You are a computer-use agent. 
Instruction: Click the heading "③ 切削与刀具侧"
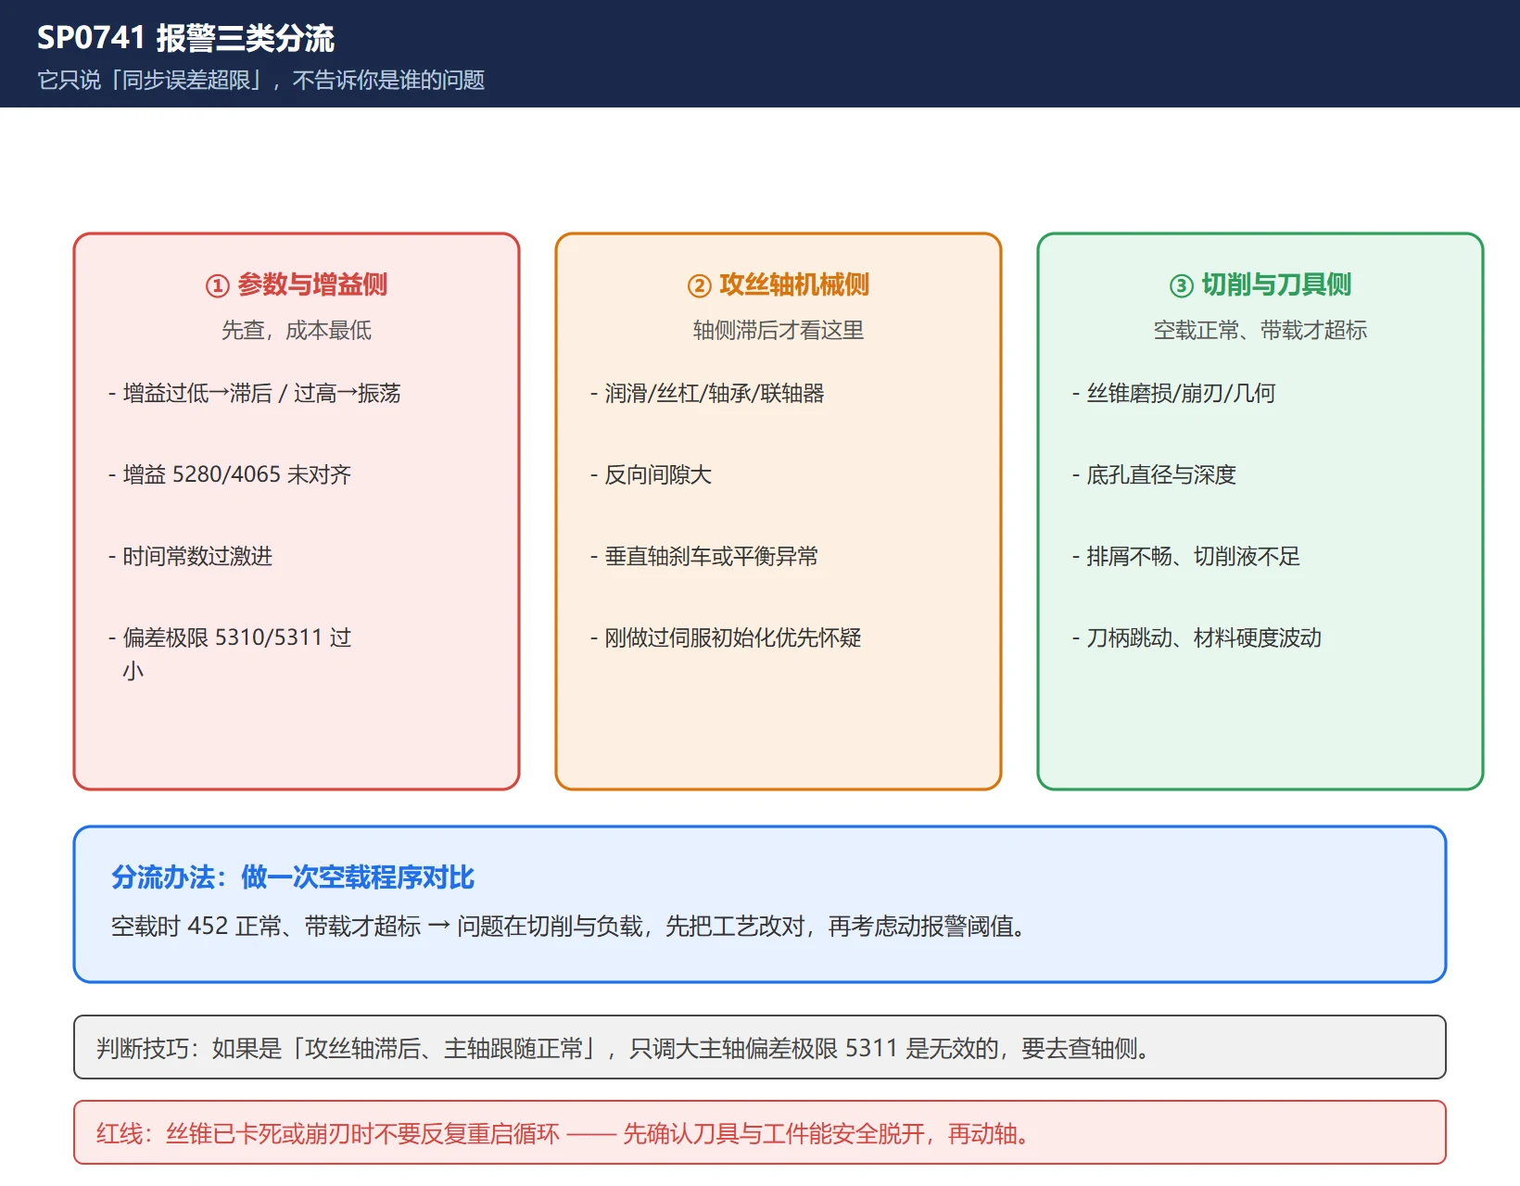(1260, 284)
